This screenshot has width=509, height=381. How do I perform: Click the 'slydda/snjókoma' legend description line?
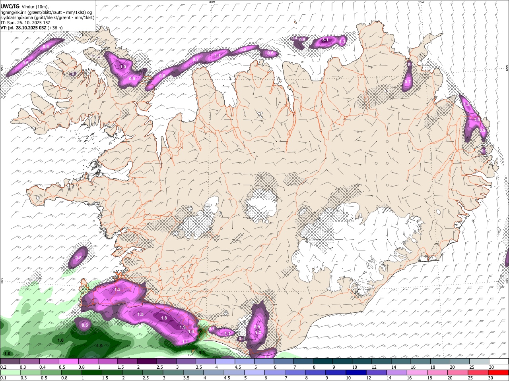[47, 17]
